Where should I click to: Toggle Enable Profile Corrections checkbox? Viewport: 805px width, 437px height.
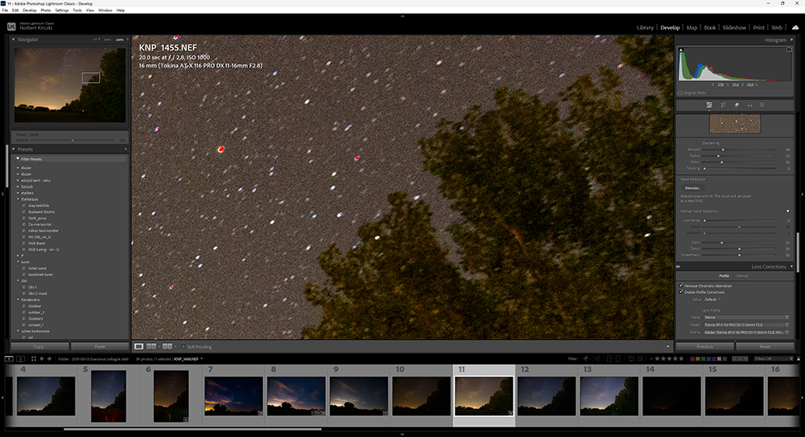coord(681,292)
